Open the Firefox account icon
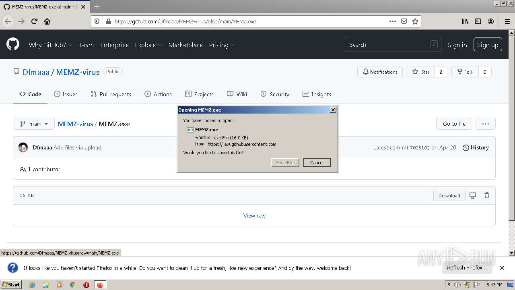Viewport: 515px width, 290px height. [491, 21]
